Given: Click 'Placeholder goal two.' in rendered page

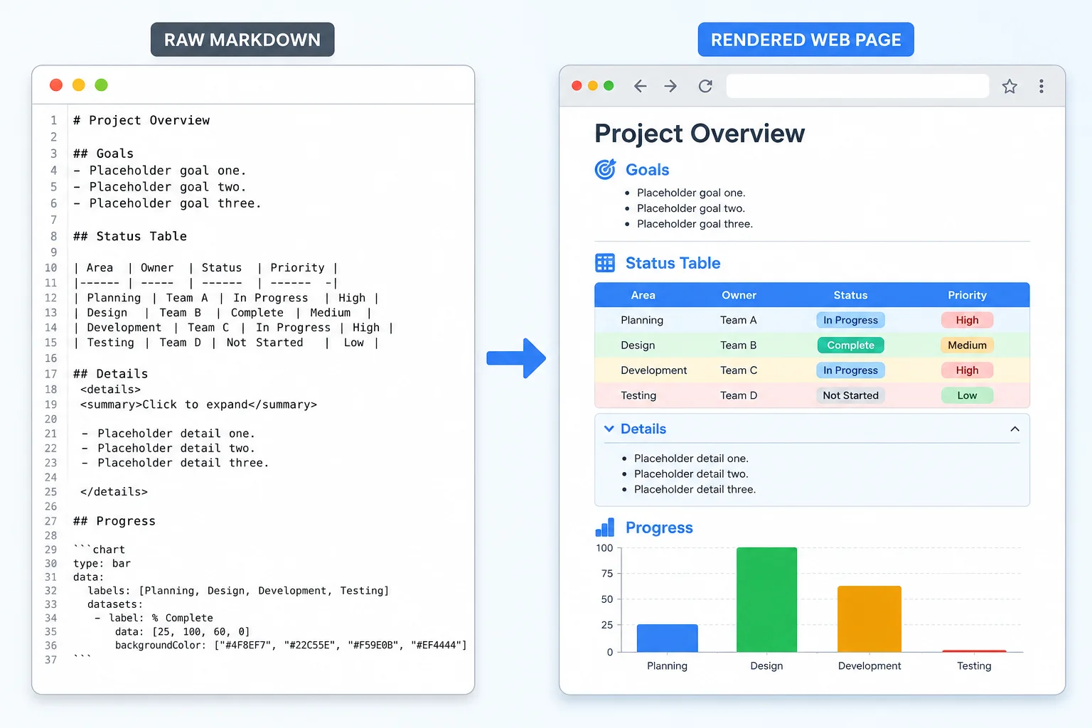Looking at the screenshot, I should [690, 208].
